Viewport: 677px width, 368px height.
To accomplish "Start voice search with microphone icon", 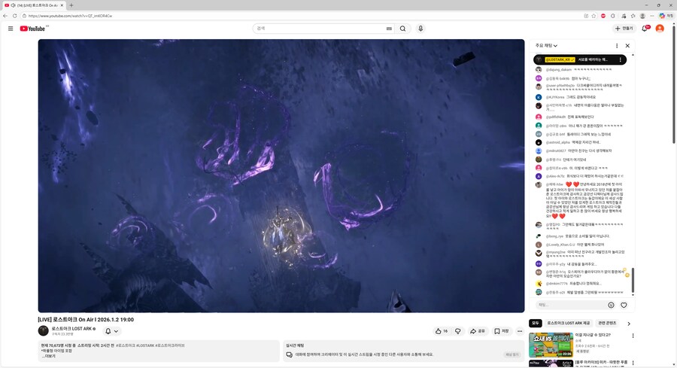I will [x=420, y=29].
